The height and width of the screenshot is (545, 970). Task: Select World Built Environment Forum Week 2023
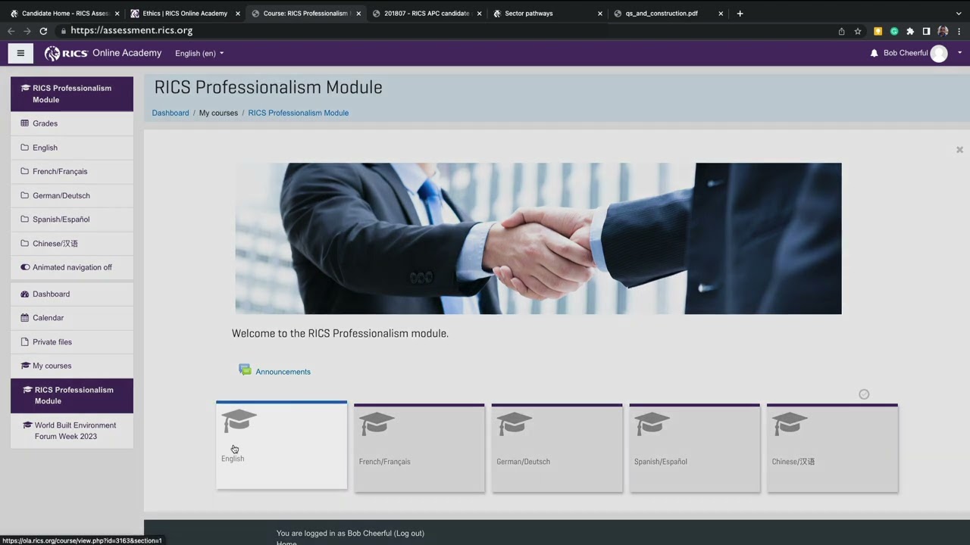tap(72, 431)
